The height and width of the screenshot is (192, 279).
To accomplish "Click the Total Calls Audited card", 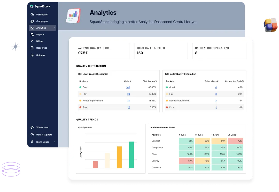I will (161, 51).
